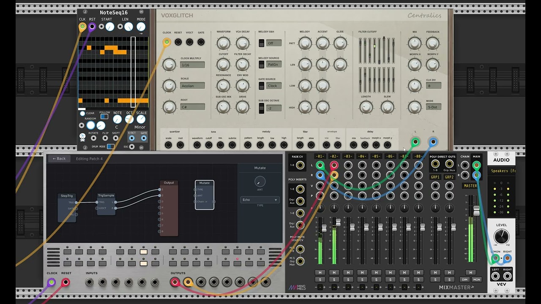This screenshot has width=541, height=304.
Task: Click the MixMaster MAIN L output jack
Action: 476,165
